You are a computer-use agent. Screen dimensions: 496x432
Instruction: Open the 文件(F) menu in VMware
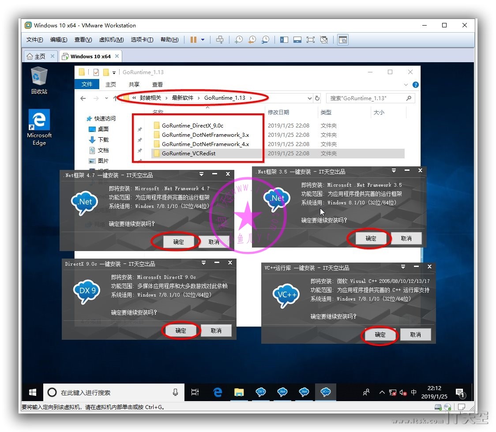(34, 40)
